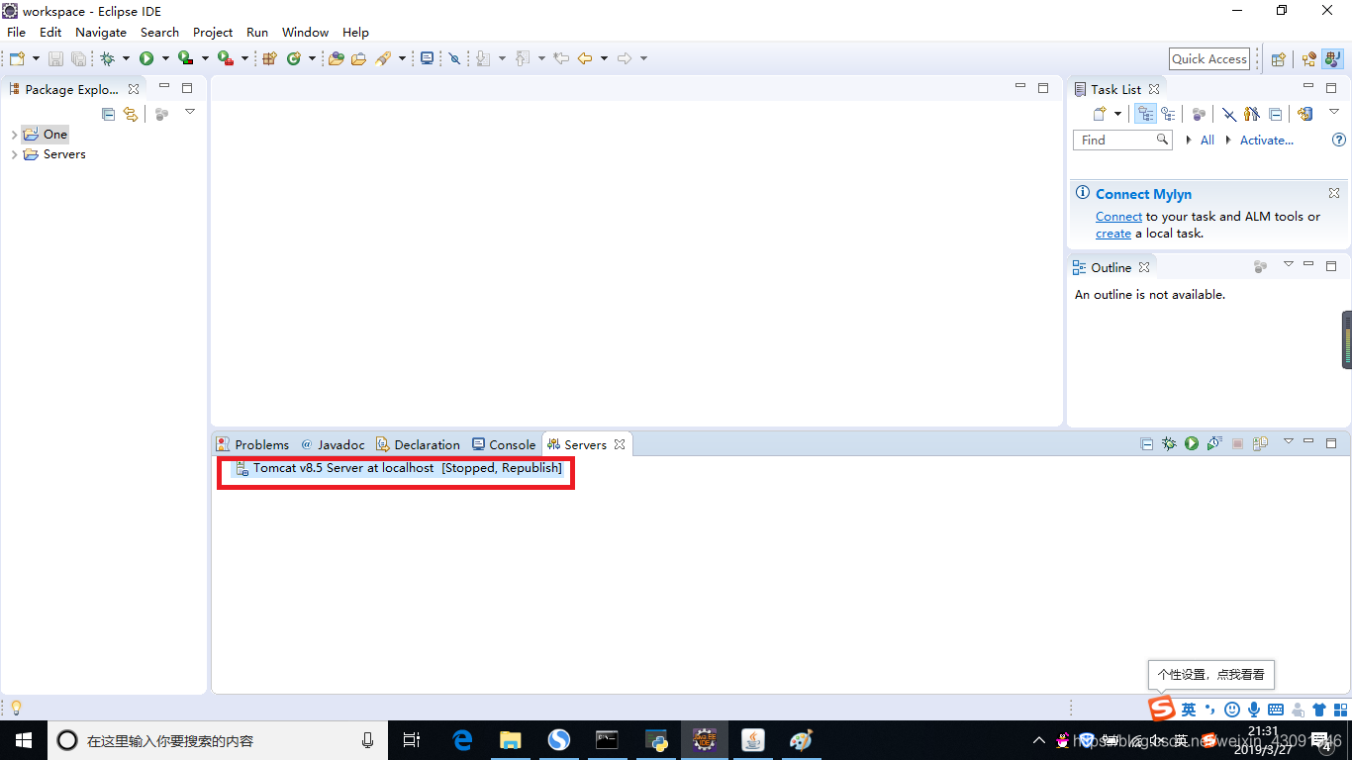Image resolution: width=1352 pixels, height=760 pixels.
Task: Open the Run configurations dropdown arrow
Action: pyautogui.click(x=164, y=58)
